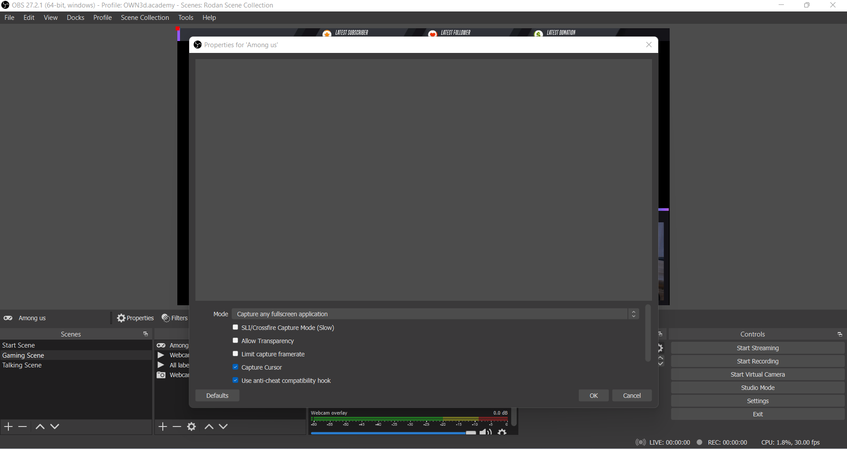Click the add scene plus icon
The image size is (847, 449).
(x=8, y=427)
